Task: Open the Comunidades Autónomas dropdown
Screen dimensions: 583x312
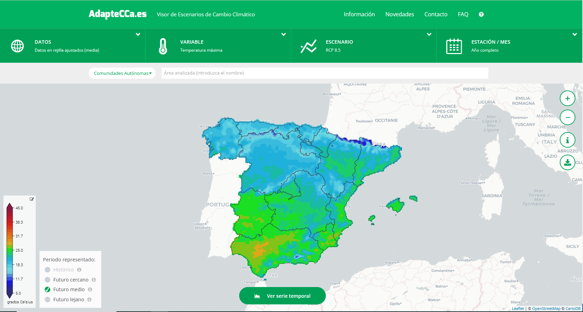Action: click(122, 73)
